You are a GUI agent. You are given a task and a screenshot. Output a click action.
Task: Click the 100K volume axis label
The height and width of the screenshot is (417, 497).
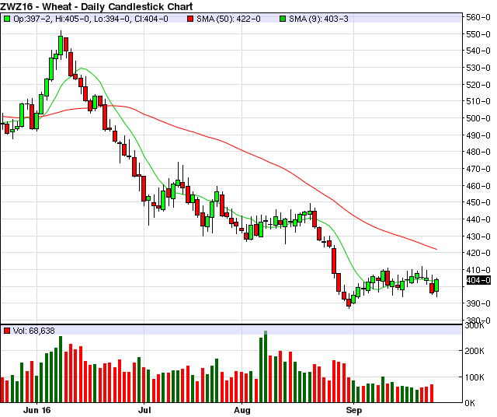click(x=474, y=377)
